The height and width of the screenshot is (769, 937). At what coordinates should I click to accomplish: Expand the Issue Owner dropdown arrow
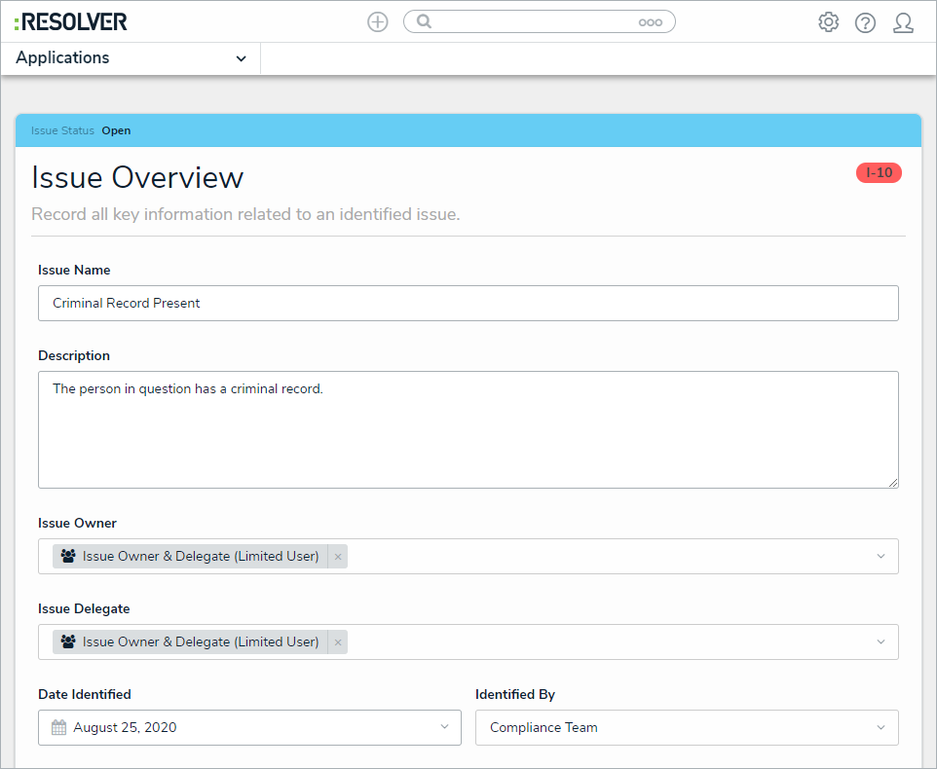[881, 557]
